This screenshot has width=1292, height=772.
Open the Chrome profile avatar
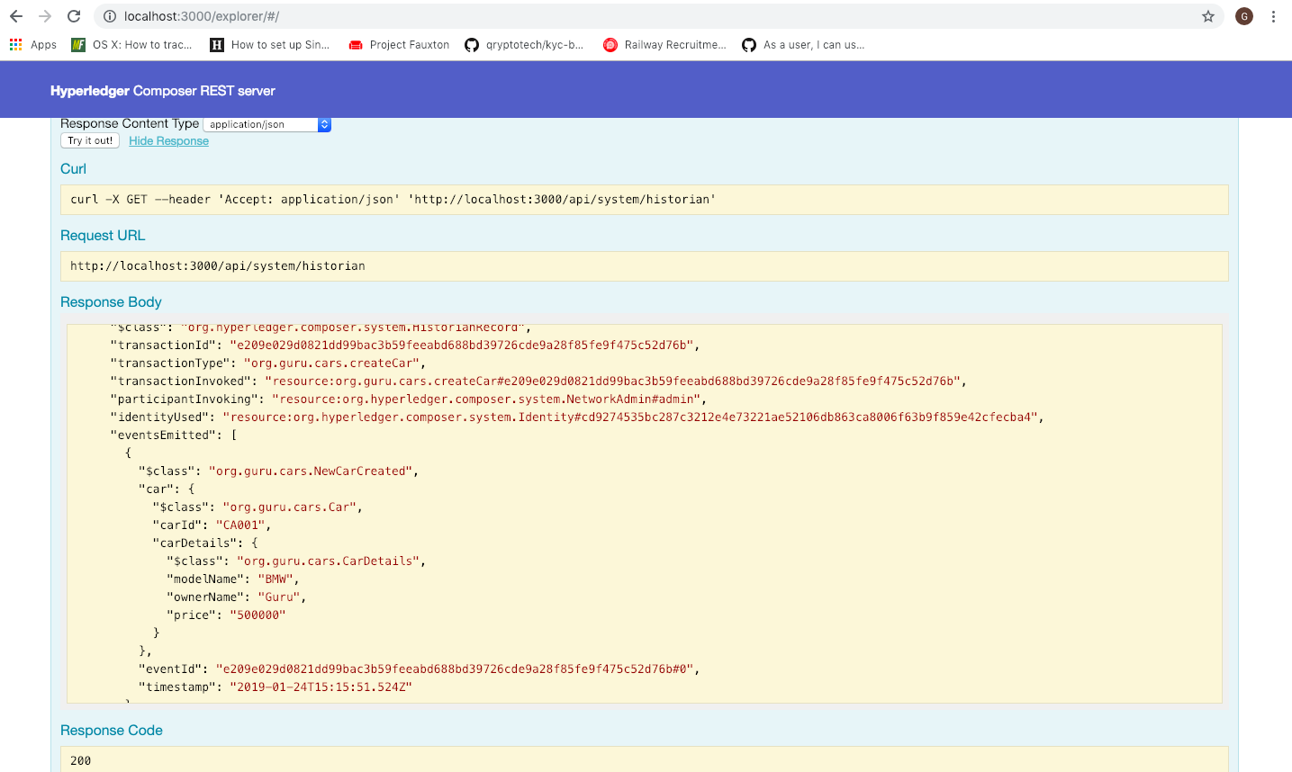(1244, 16)
